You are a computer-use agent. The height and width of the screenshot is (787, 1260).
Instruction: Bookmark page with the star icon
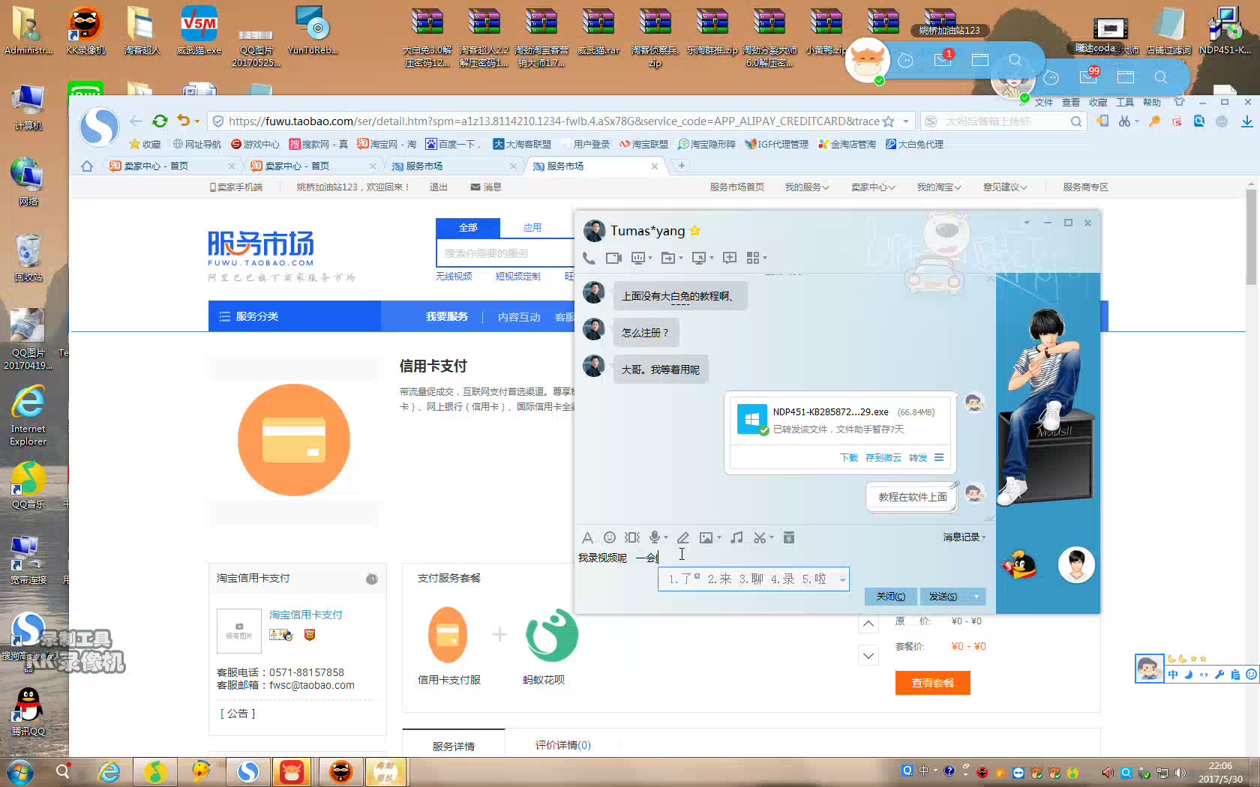tap(889, 121)
